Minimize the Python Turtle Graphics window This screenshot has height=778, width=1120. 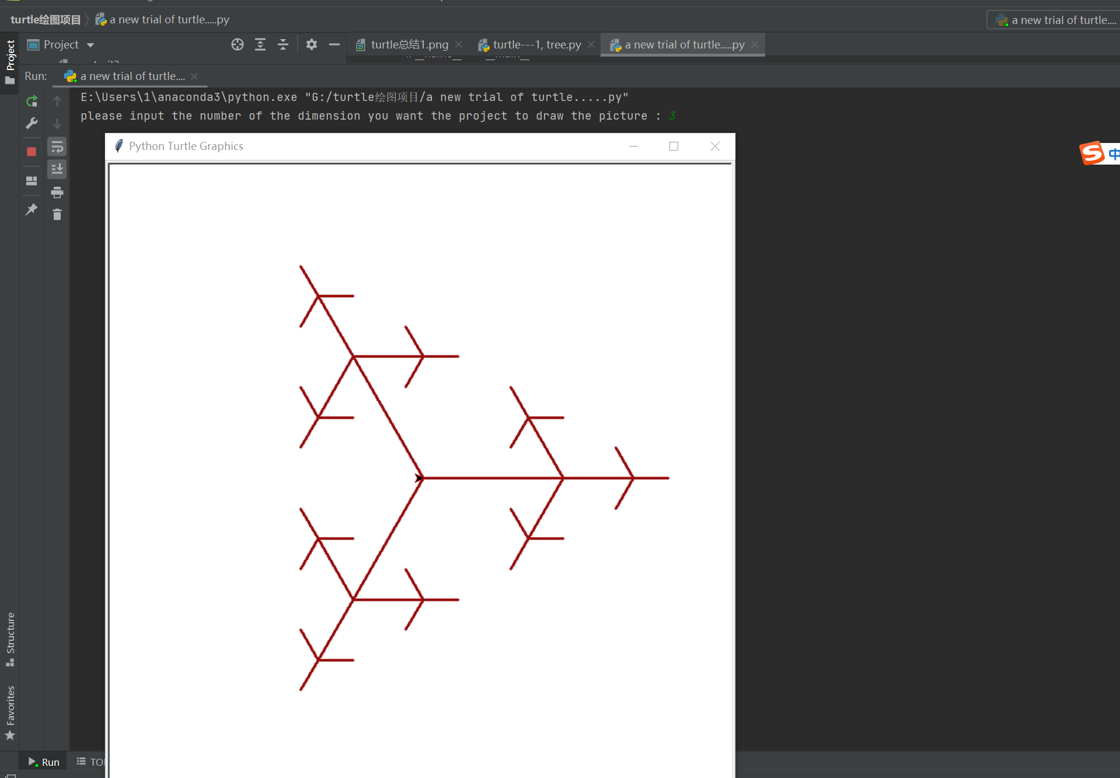(x=633, y=146)
